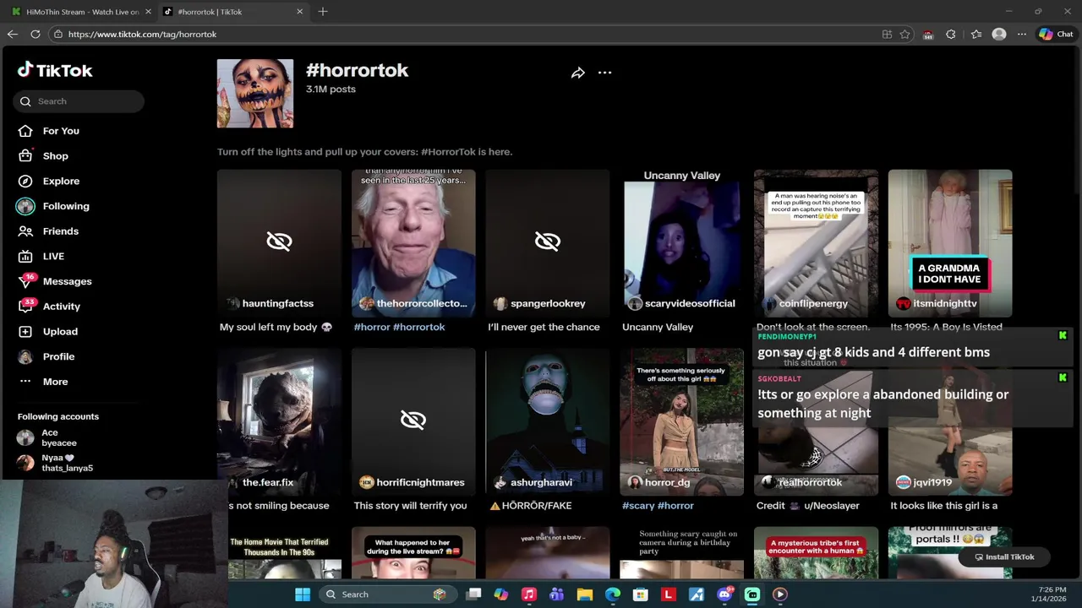Click the #horrortok pumpkin face cover image

255,94
